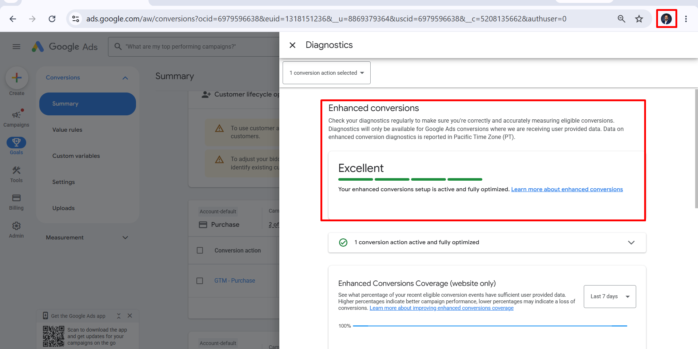Tick the GTM - Purchase row checkbox
Screen dimensions: 698x349
[x=200, y=281]
